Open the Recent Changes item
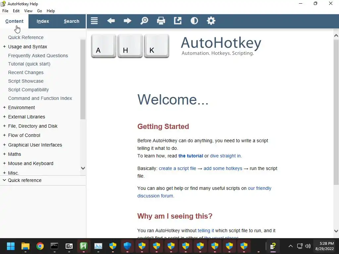The height and width of the screenshot is (254, 339). point(26,72)
